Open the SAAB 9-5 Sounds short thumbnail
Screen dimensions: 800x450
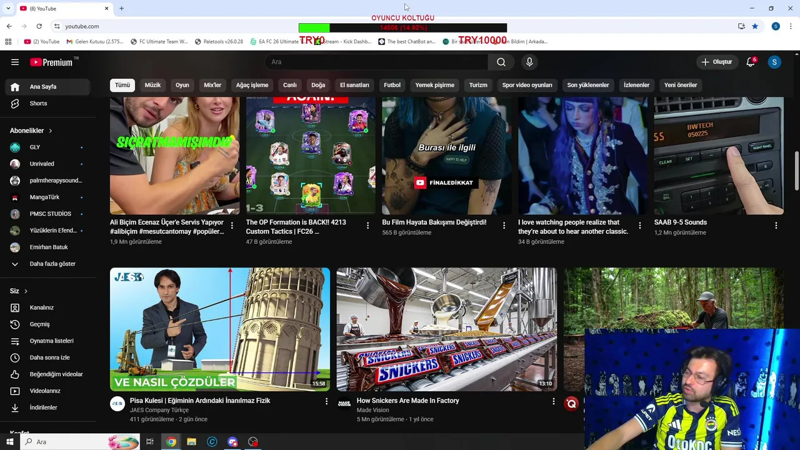pyautogui.click(x=719, y=156)
